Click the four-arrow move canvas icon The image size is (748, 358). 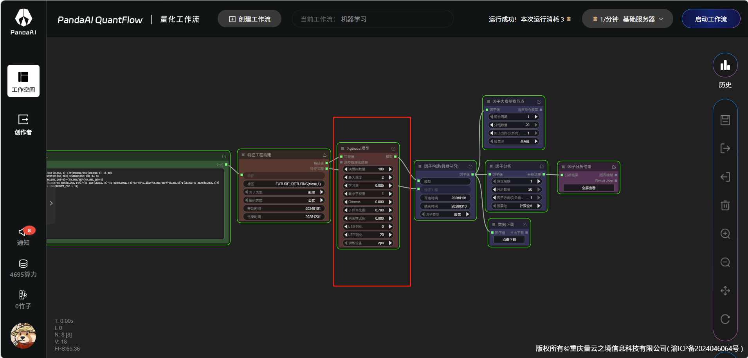tap(725, 291)
